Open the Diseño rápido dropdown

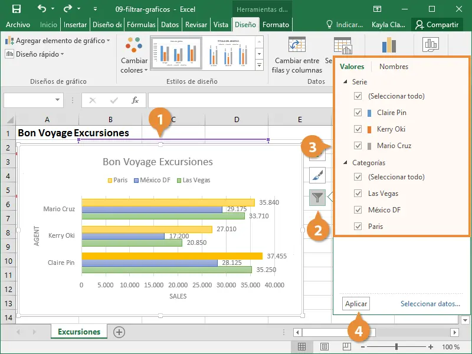coord(35,54)
